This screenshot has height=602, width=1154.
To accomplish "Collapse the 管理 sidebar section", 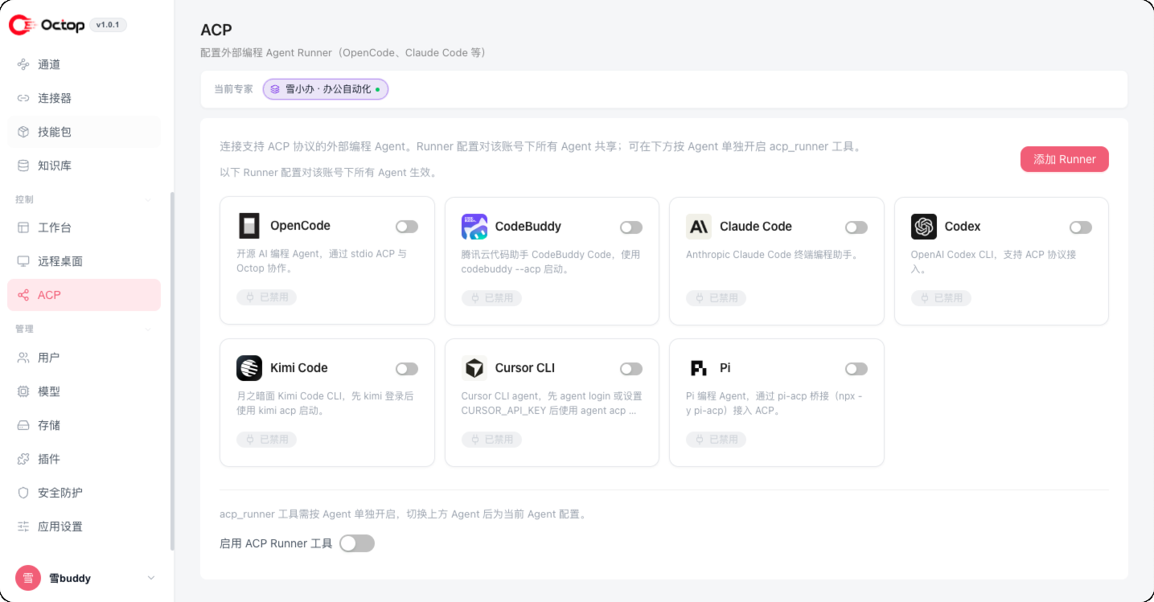I will [148, 330].
